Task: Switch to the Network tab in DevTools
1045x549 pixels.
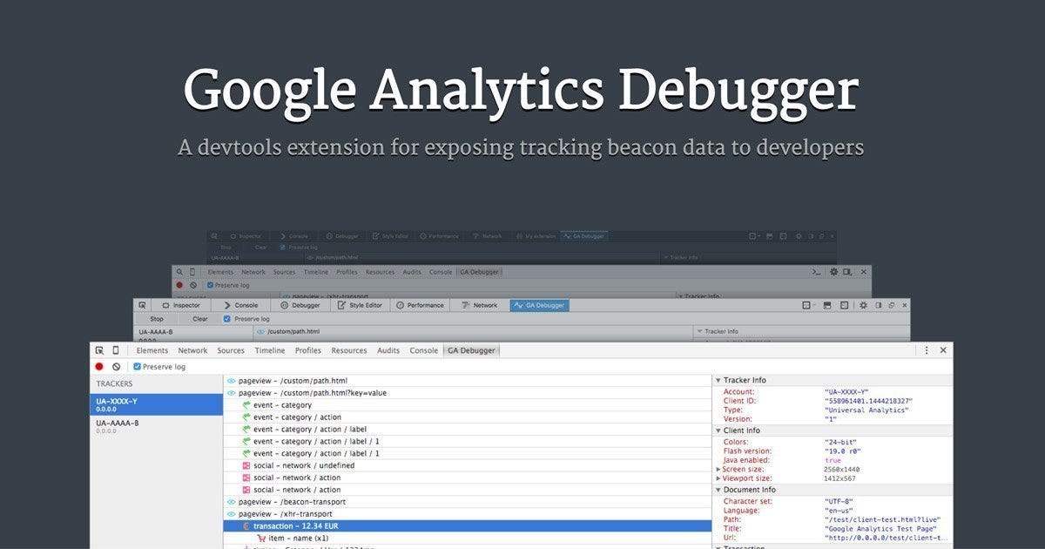Action: point(192,349)
